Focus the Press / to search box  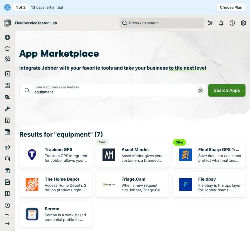click(162, 23)
